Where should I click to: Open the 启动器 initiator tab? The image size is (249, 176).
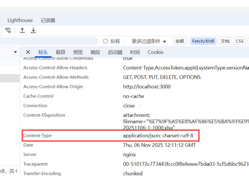(x=115, y=52)
